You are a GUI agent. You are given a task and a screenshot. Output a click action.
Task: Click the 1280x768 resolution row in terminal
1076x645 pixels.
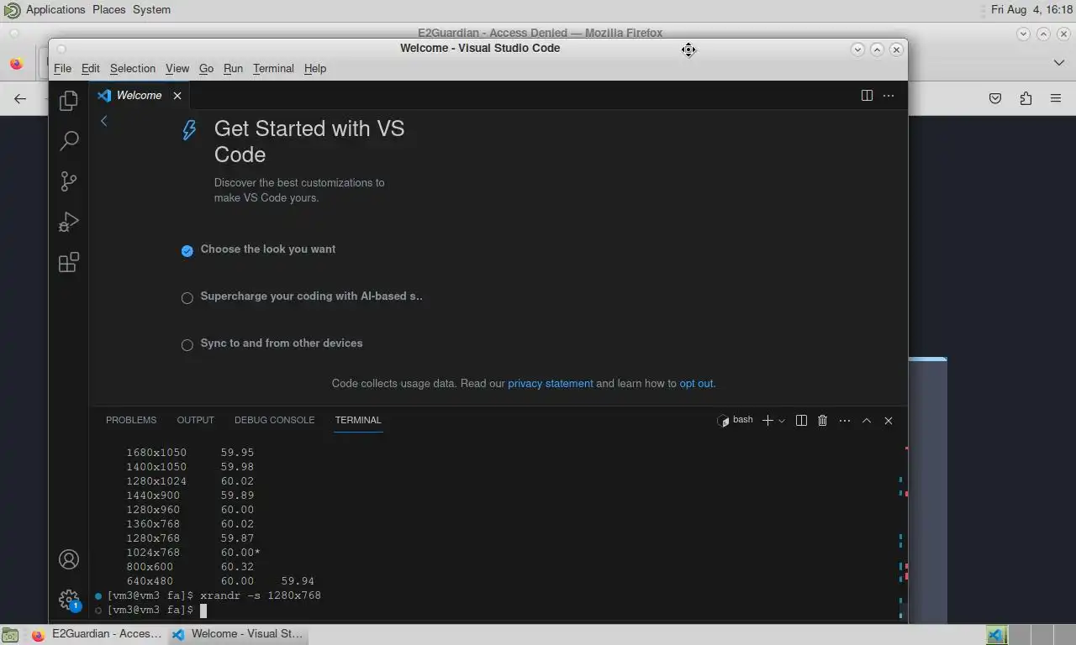[190, 538]
